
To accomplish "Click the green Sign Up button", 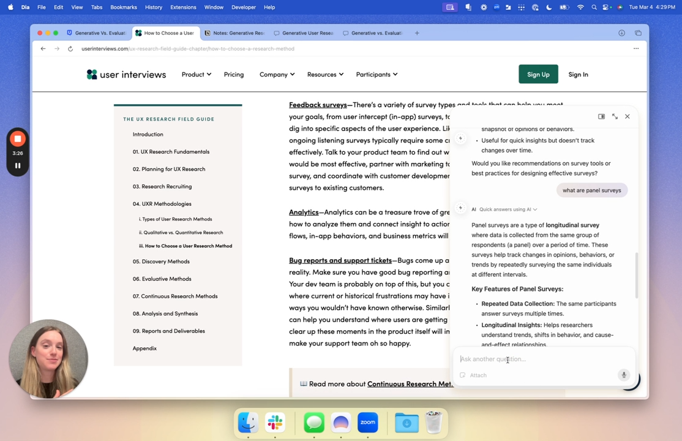I will pyautogui.click(x=538, y=75).
